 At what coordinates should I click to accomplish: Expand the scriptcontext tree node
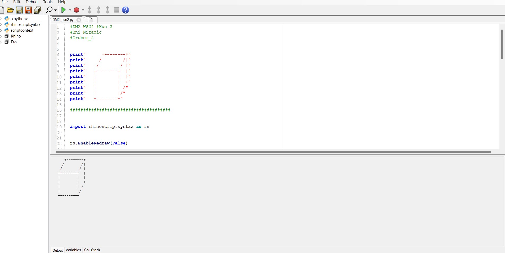point(2,30)
